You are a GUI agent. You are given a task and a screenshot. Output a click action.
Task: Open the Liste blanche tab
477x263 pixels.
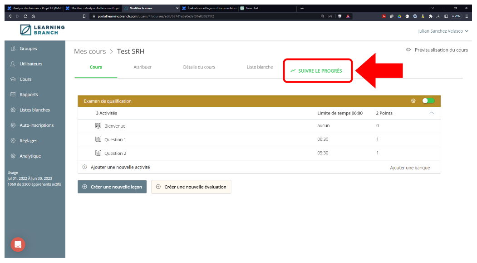(260, 67)
